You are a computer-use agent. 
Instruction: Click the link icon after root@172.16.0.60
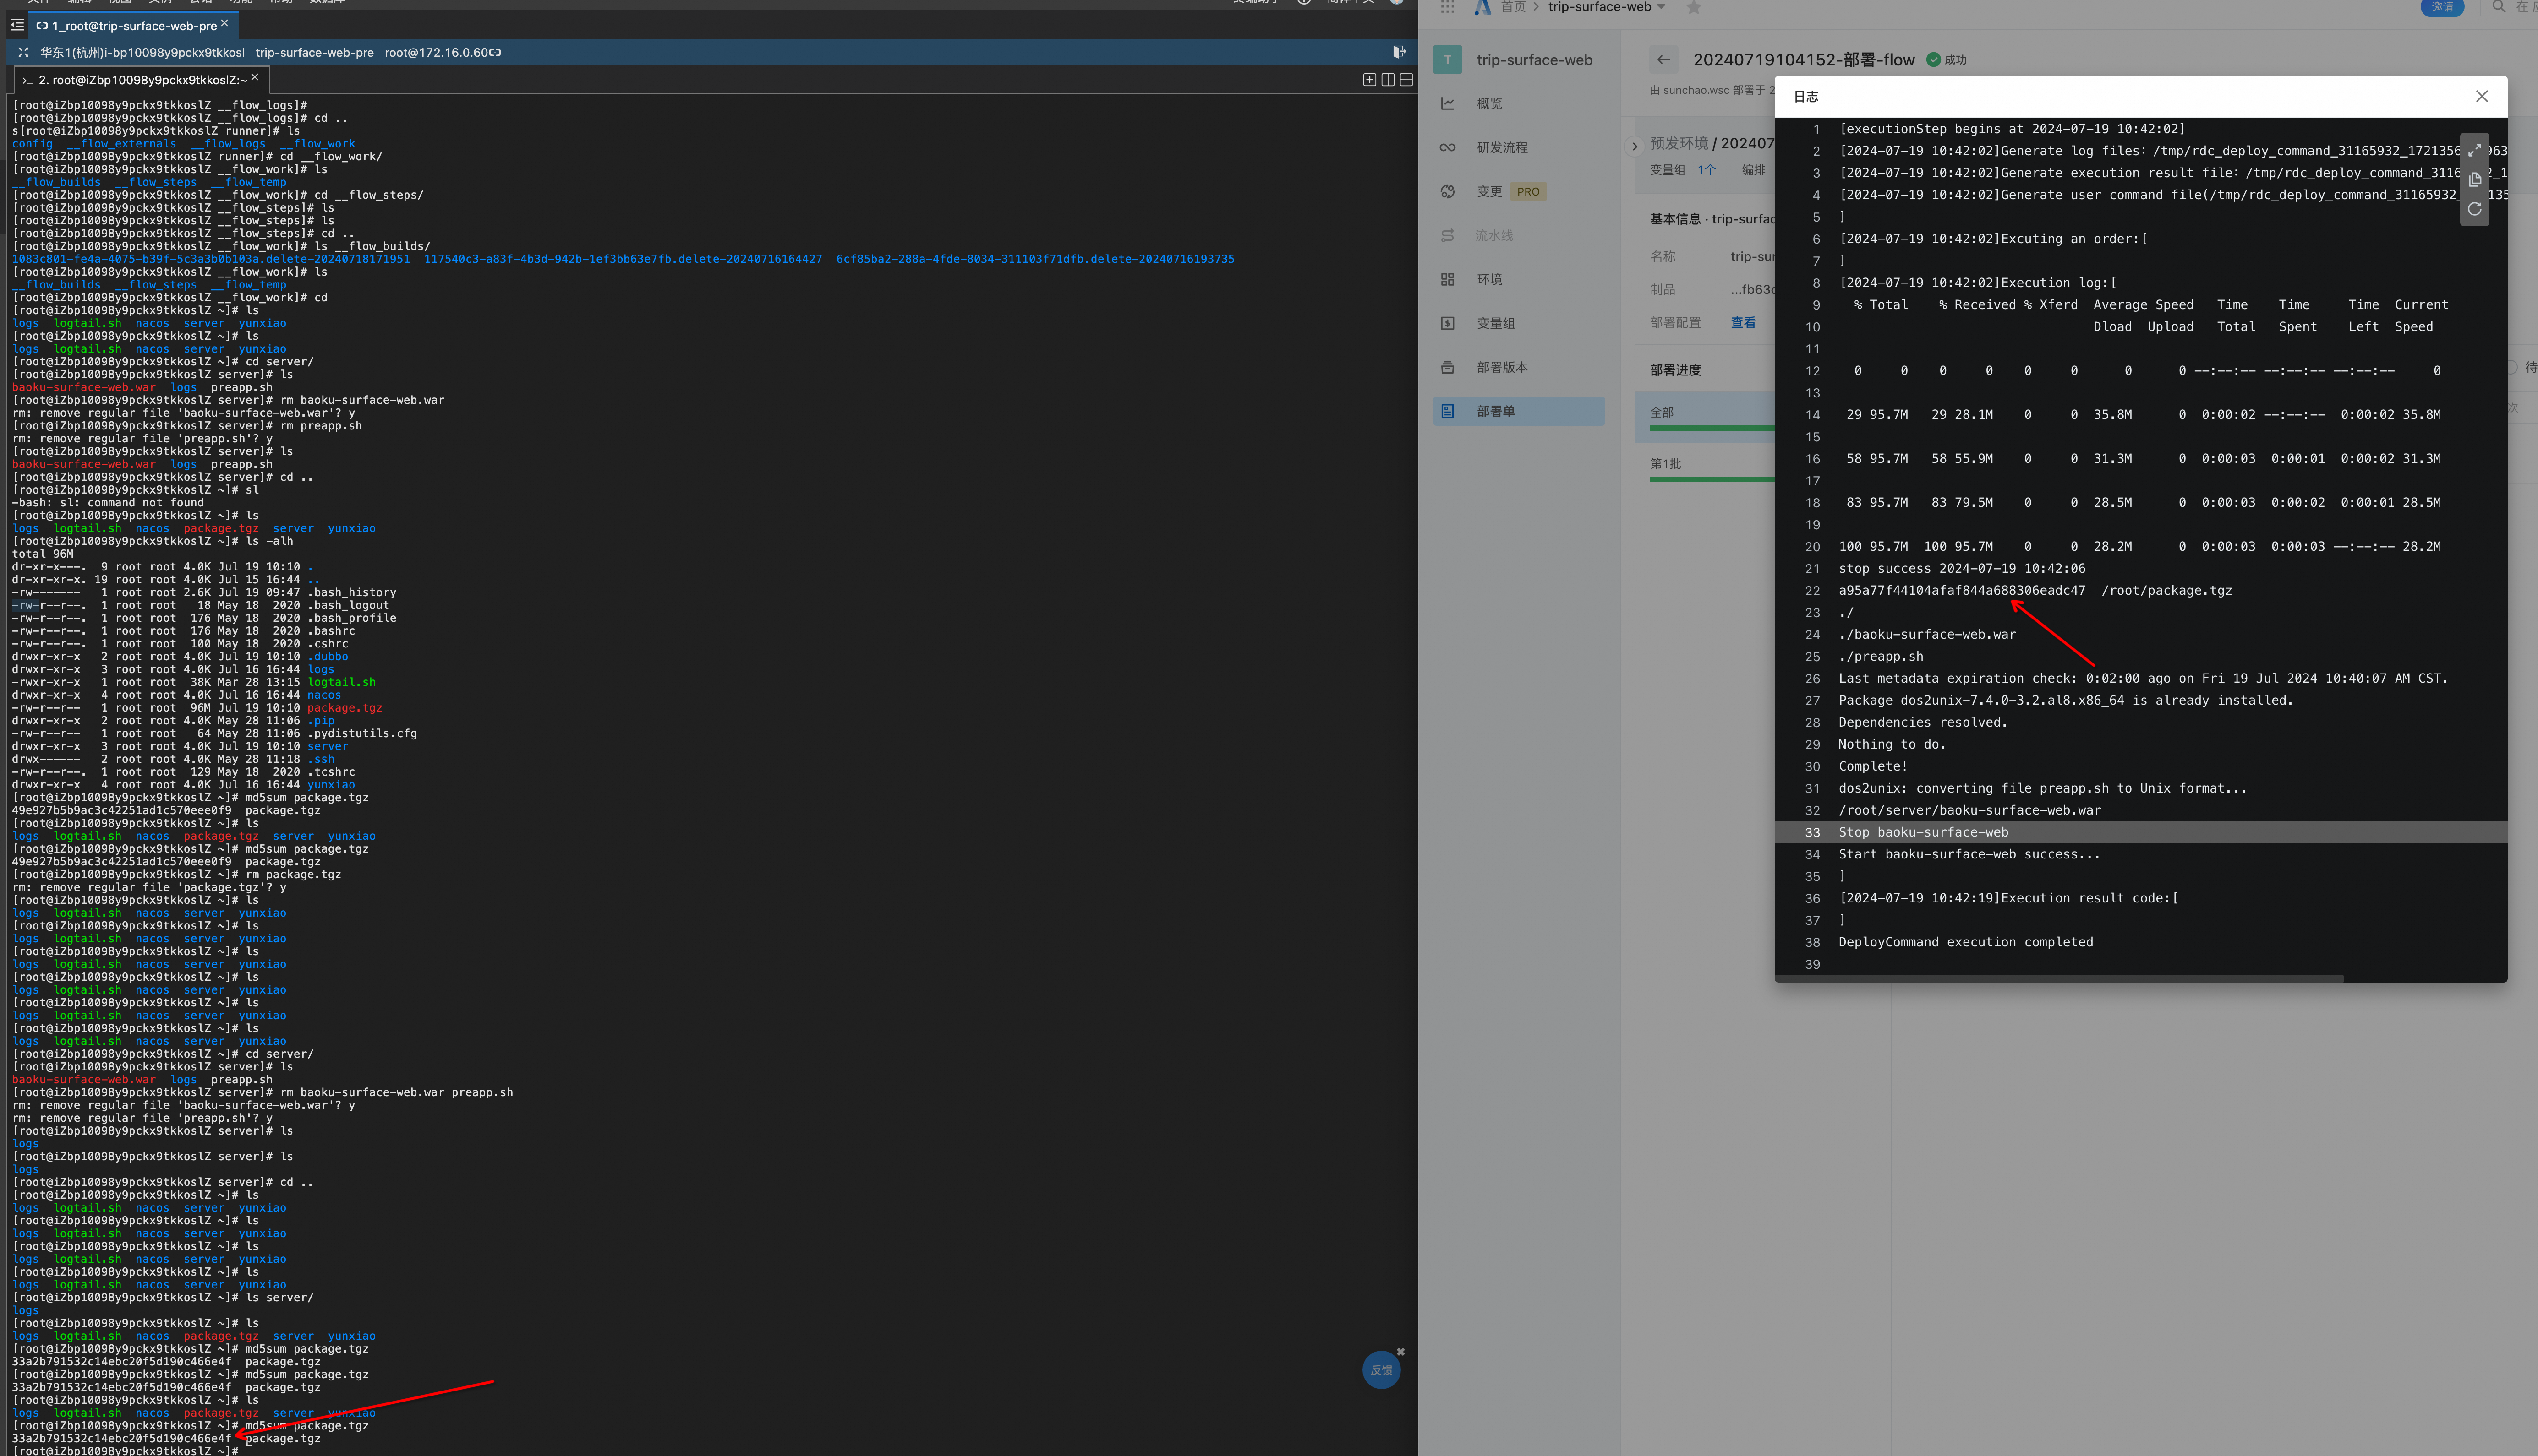(x=496, y=52)
